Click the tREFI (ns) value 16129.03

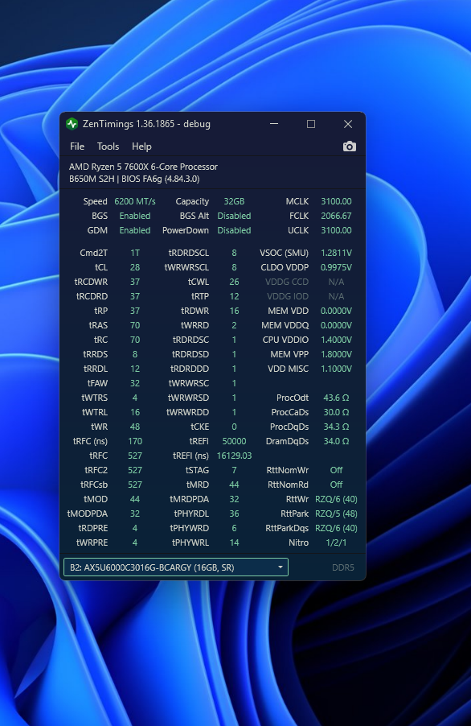(x=235, y=456)
